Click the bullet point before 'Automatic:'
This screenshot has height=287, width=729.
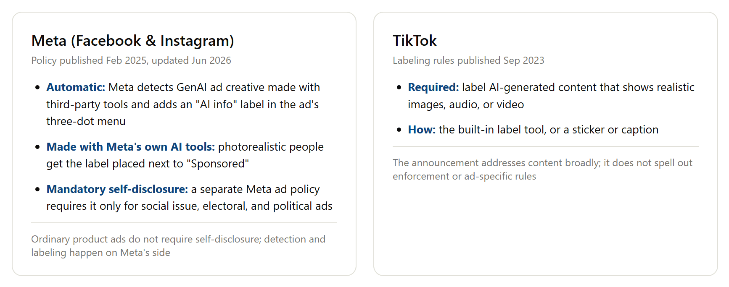pos(37,88)
